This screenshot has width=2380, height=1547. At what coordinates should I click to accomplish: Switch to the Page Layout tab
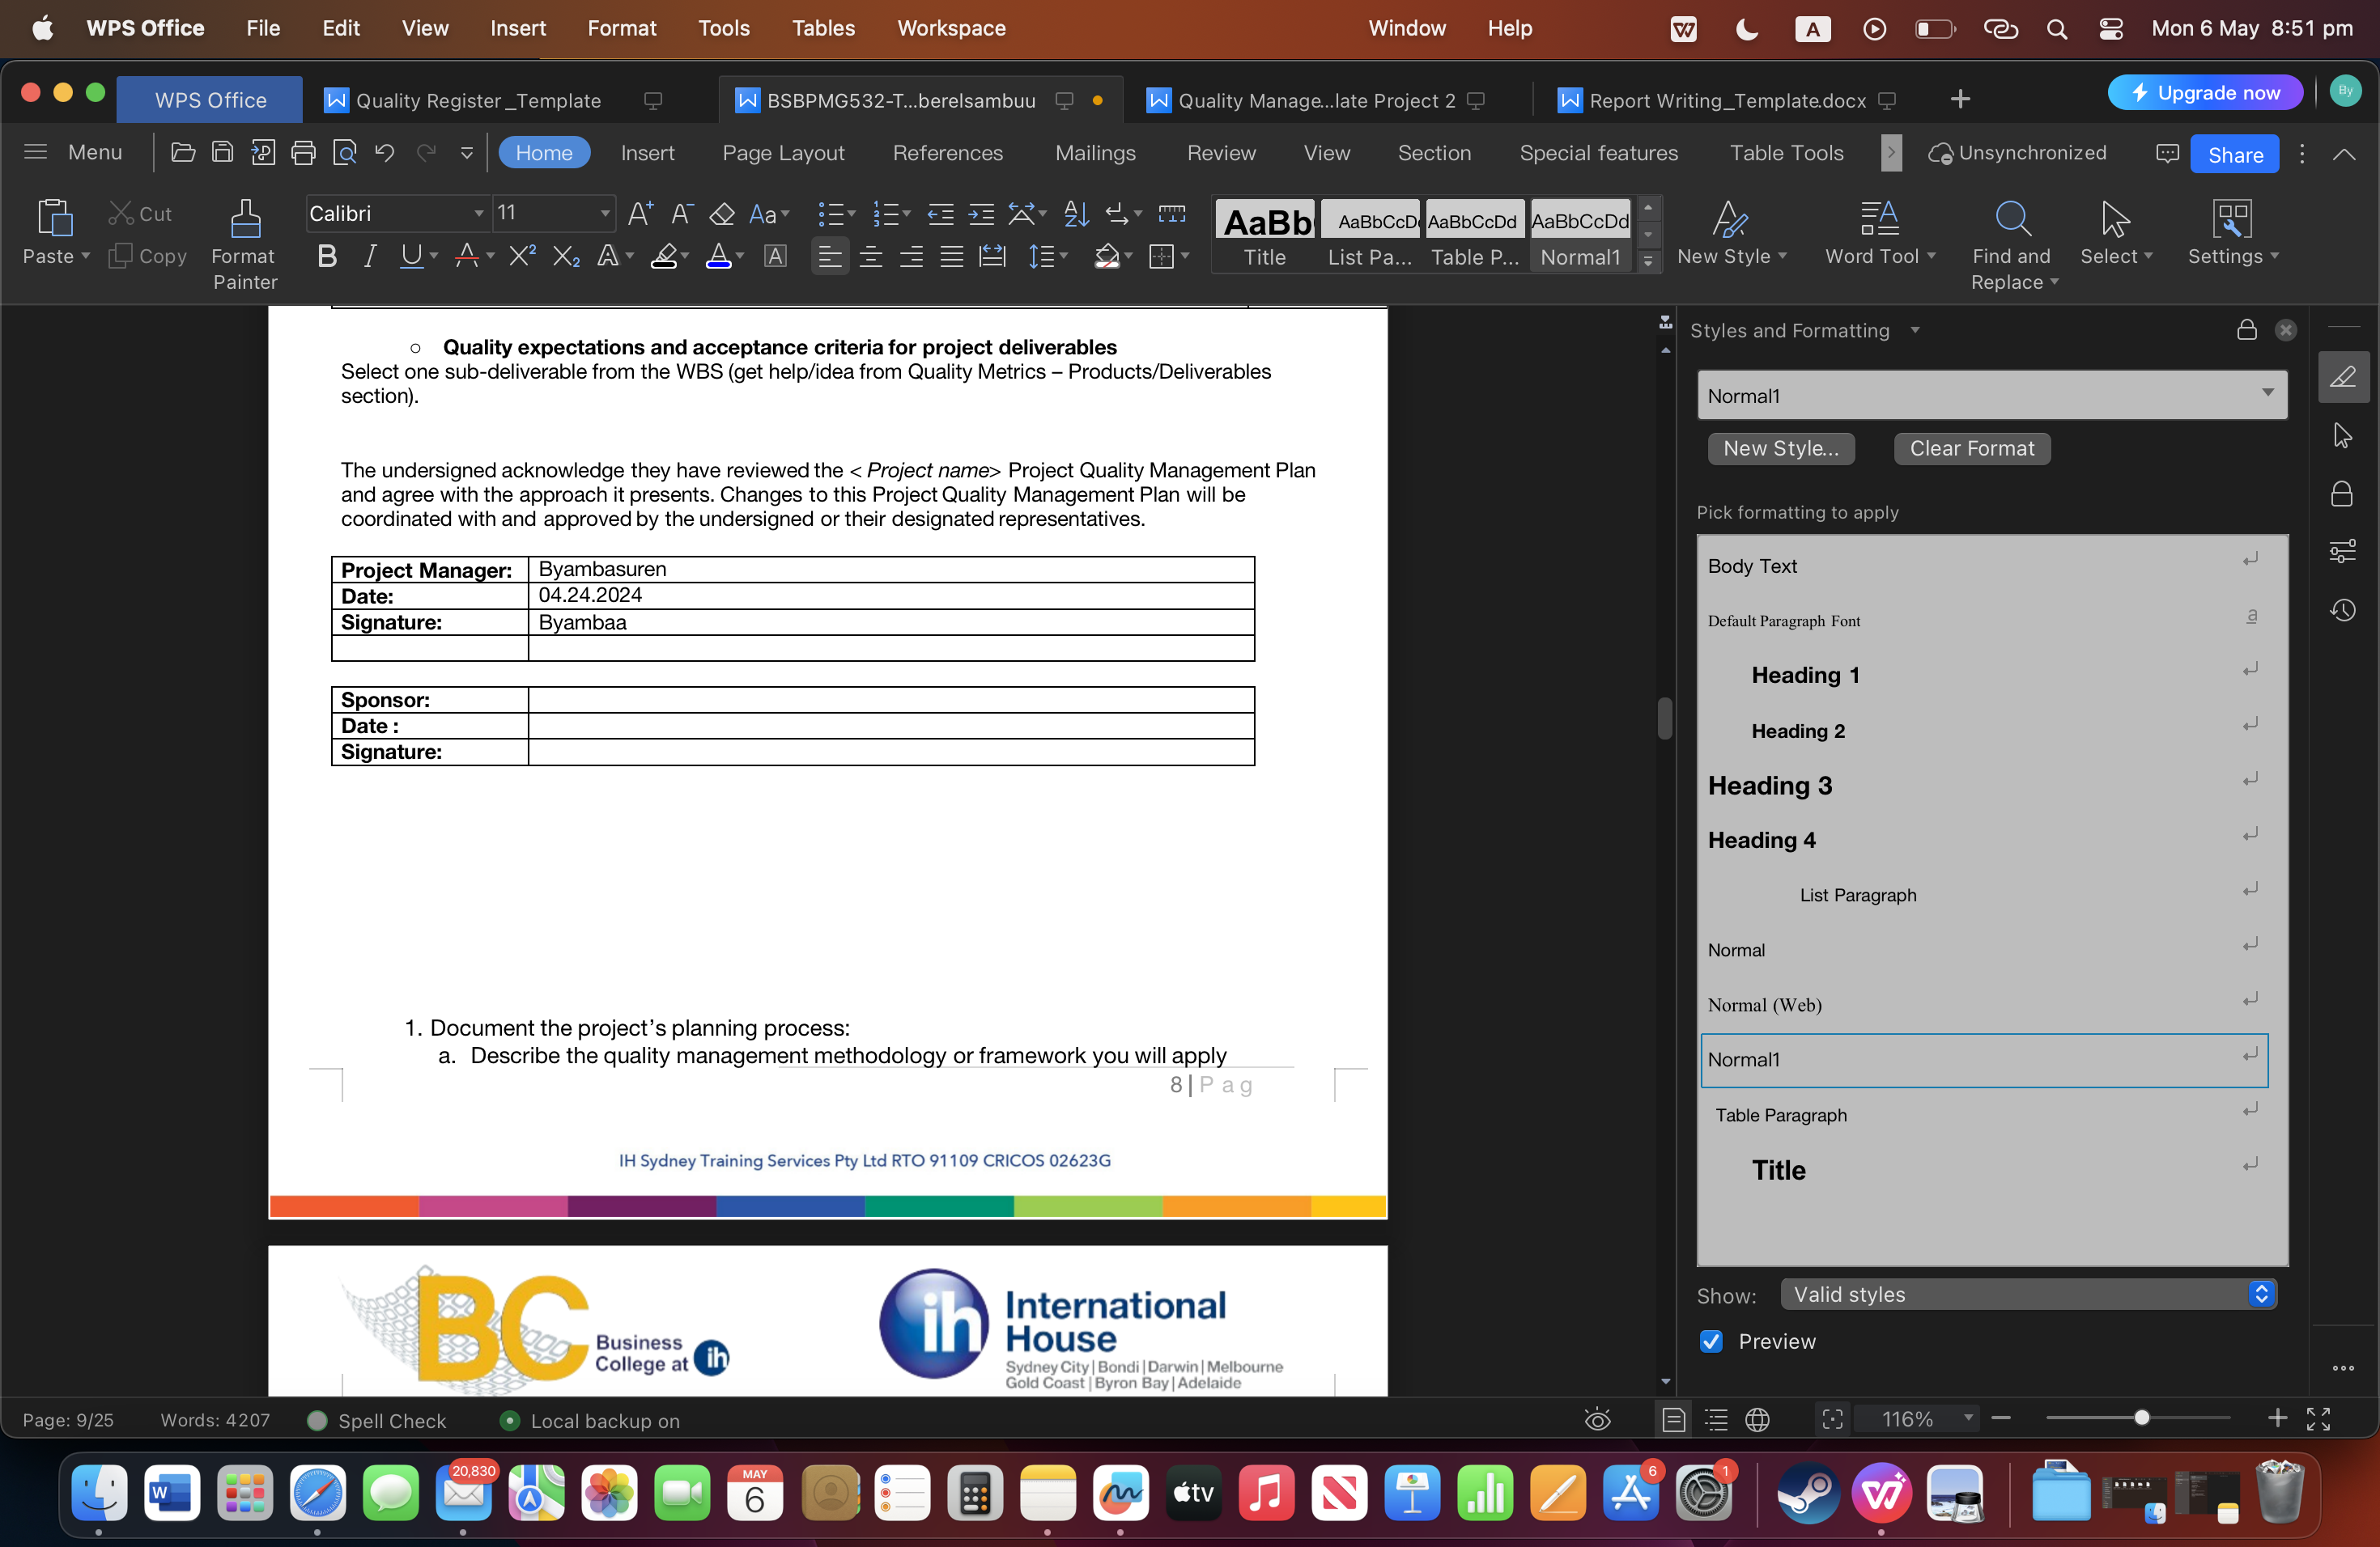click(783, 153)
